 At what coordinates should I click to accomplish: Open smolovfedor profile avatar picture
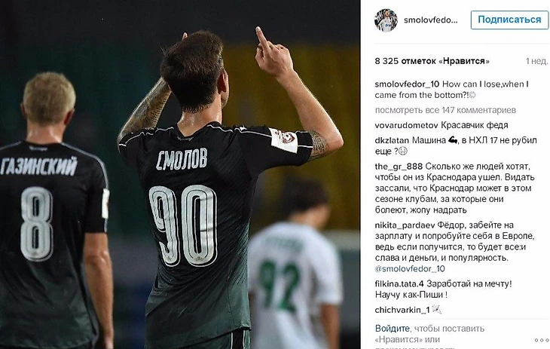pyautogui.click(x=386, y=20)
